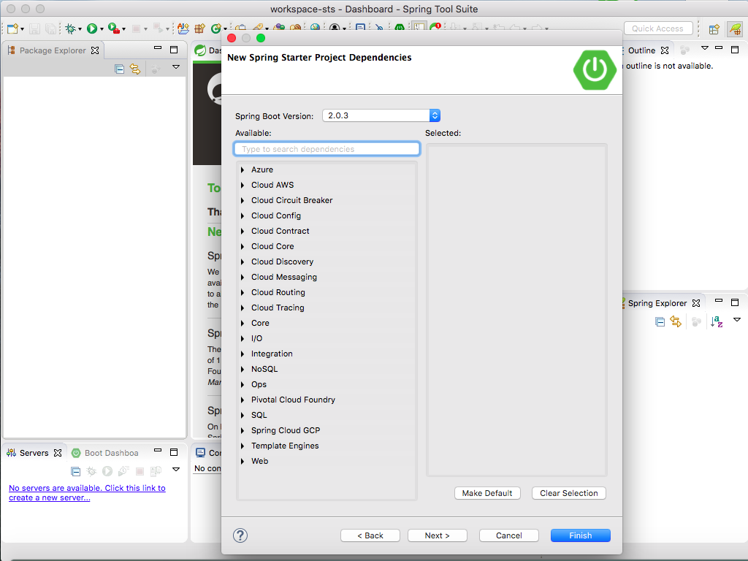Click the stop server icon in Servers view
This screenshot has width=748, height=561.
[140, 471]
